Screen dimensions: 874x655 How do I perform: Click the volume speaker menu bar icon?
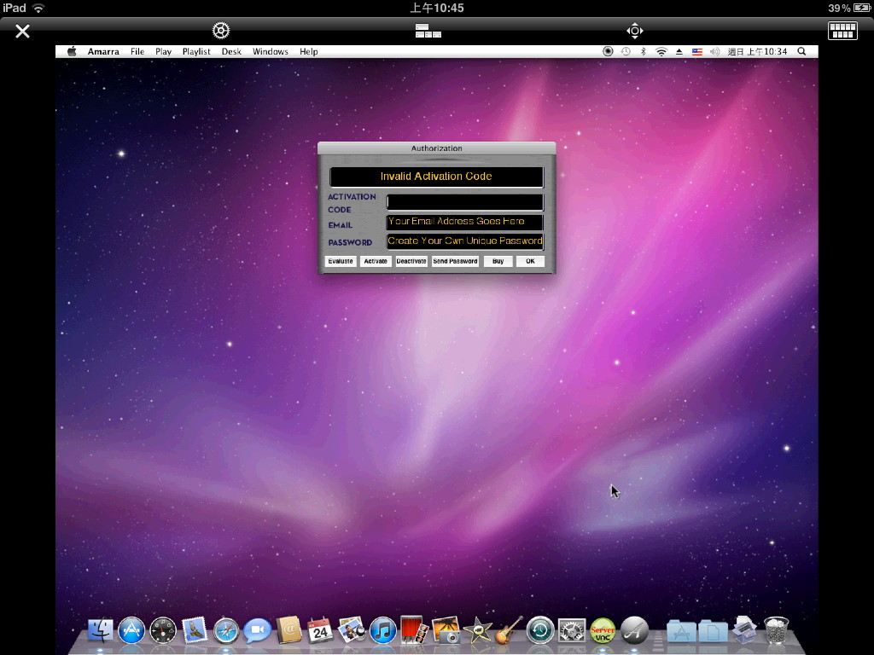(714, 51)
